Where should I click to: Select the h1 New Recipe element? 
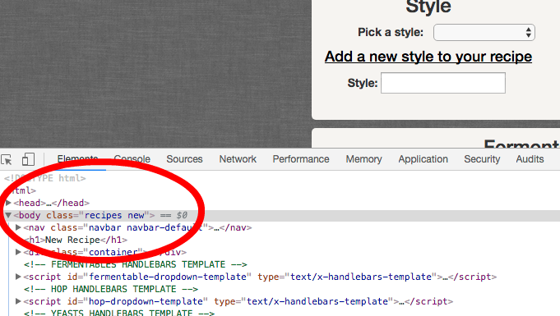[x=76, y=240]
